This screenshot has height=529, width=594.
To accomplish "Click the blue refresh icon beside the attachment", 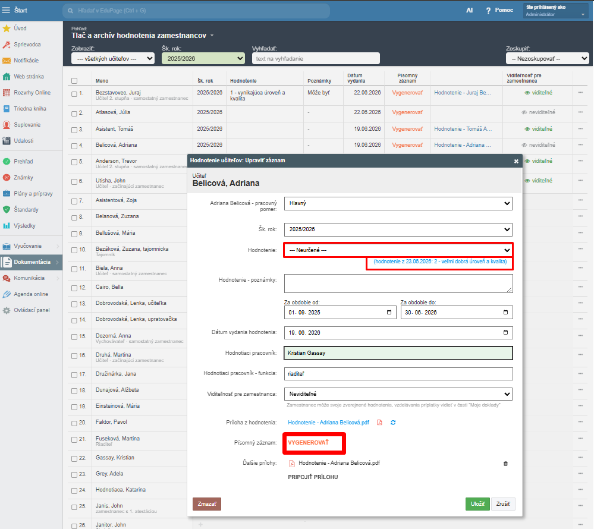I will point(393,423).
